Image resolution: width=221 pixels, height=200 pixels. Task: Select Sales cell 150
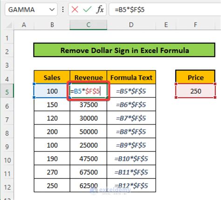click(52, 104)
